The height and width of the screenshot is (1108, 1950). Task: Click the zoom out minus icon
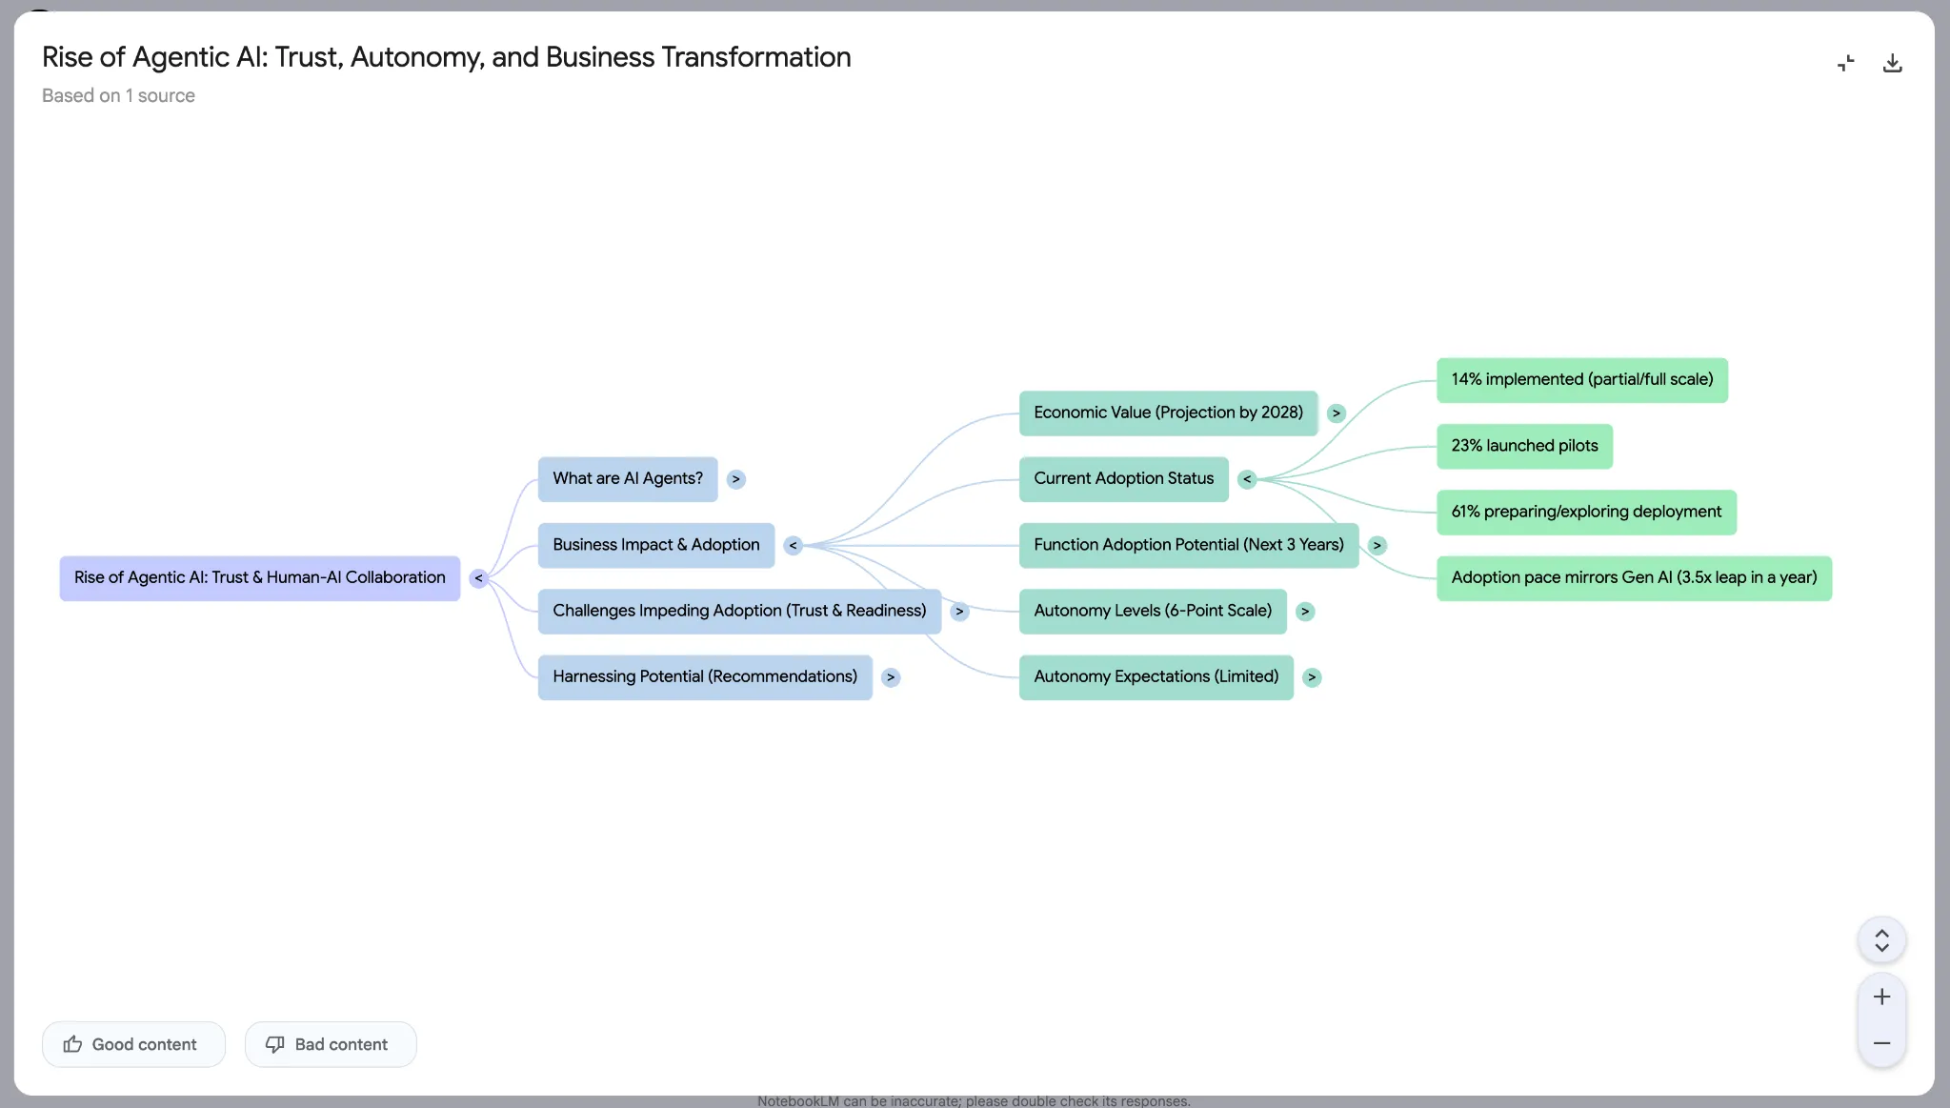1881,1043
